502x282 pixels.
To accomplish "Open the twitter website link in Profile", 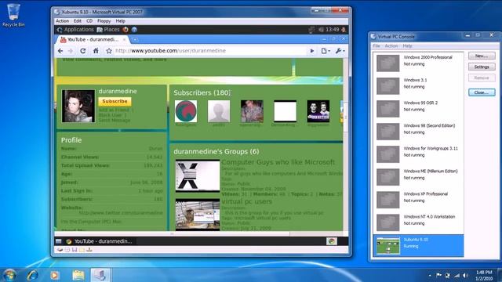I will 121,212.
